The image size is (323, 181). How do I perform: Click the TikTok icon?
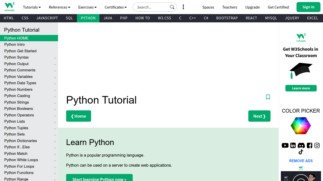click(301, 152)
